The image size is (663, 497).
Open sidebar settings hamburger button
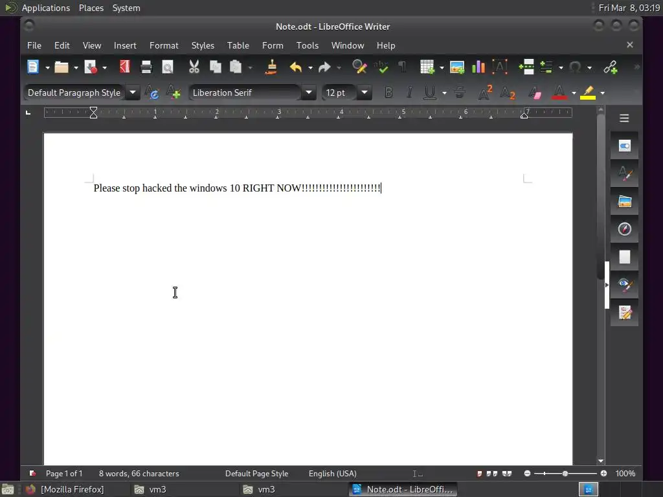[625, 118]
